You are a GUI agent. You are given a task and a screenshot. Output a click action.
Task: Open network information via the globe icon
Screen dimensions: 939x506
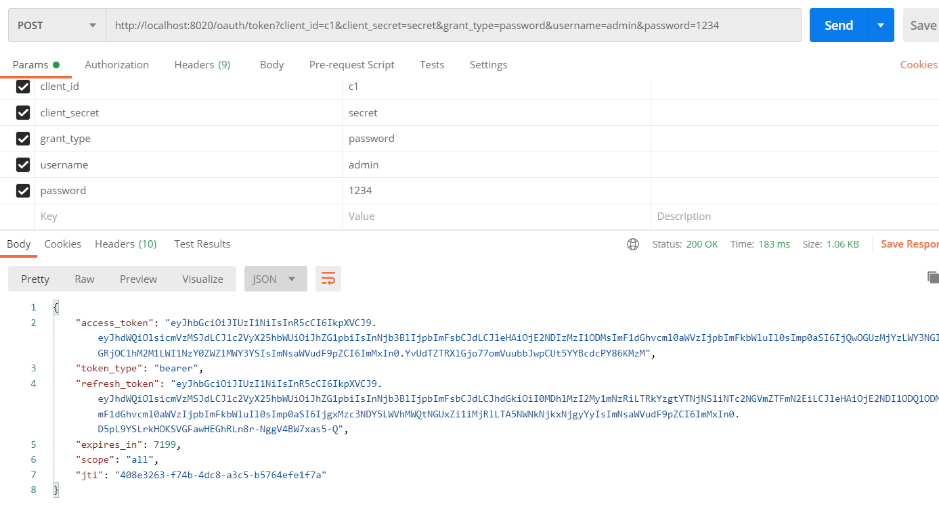coord(633,244)
